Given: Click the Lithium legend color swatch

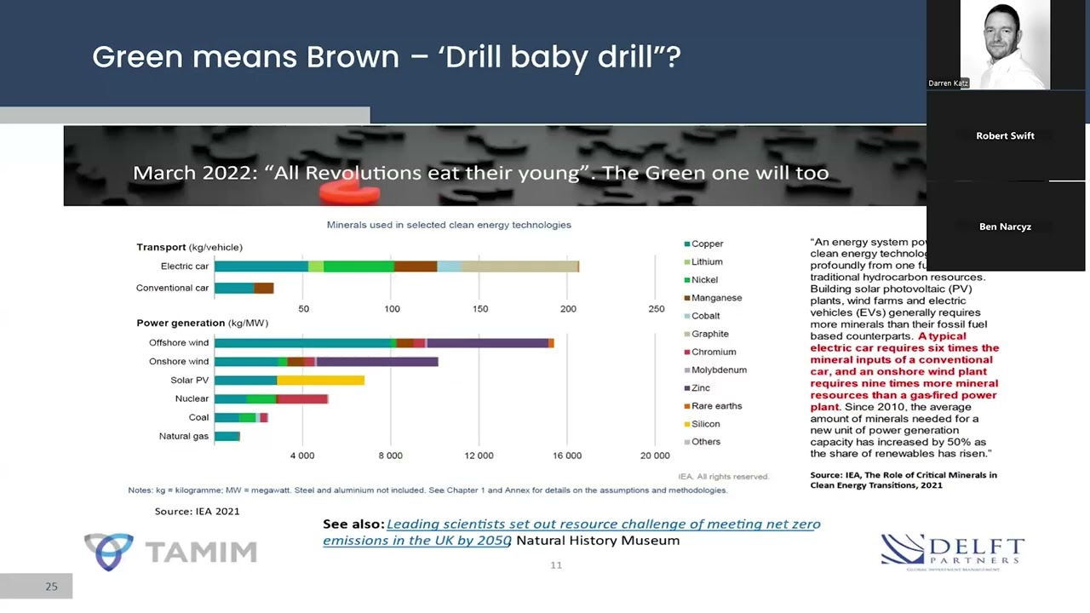Looking at the screenshot, I should [687, 262].
